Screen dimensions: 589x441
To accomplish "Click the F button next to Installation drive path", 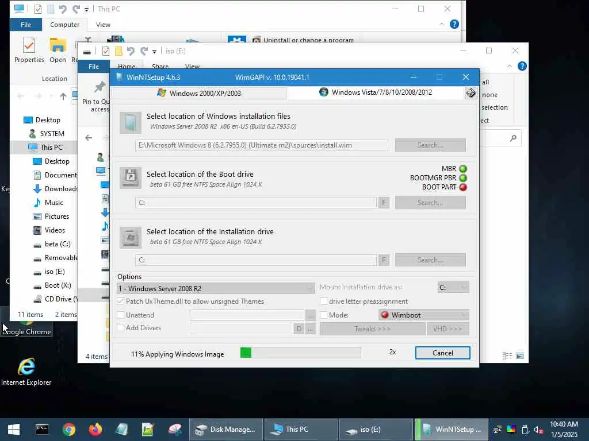I will tap(384, 260).
